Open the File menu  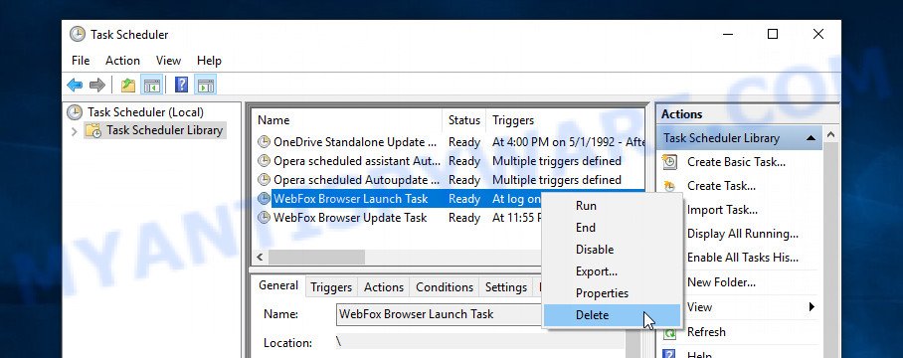[81, 61]
